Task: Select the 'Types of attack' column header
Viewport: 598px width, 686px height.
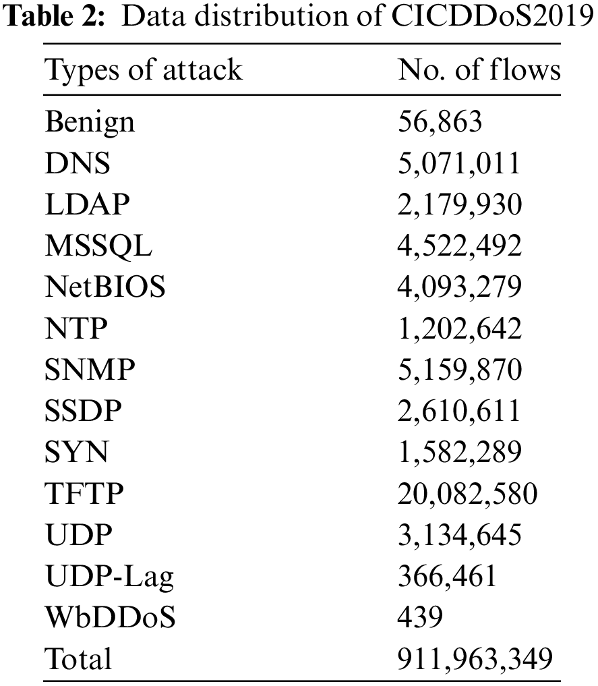Action: tap(143, 69)
